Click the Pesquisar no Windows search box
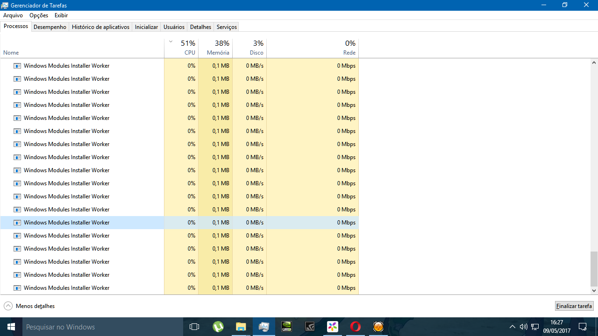This screenshot has width=598, height=336. click(103, 327)
